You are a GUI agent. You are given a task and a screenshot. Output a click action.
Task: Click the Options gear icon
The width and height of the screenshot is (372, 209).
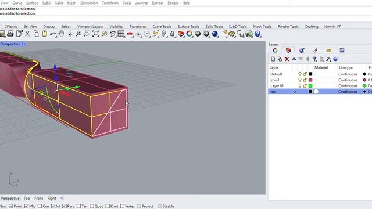point(232,34)
